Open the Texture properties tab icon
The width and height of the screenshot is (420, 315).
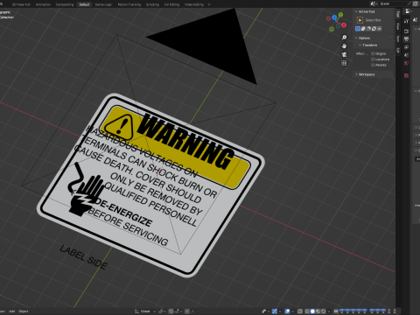pos(406,75)
